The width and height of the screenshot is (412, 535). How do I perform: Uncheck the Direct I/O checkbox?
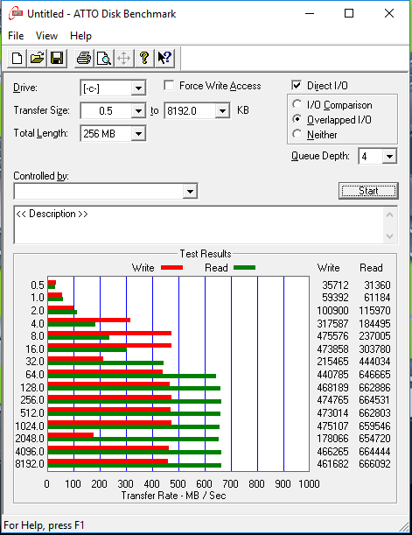[x=297, y=85]
